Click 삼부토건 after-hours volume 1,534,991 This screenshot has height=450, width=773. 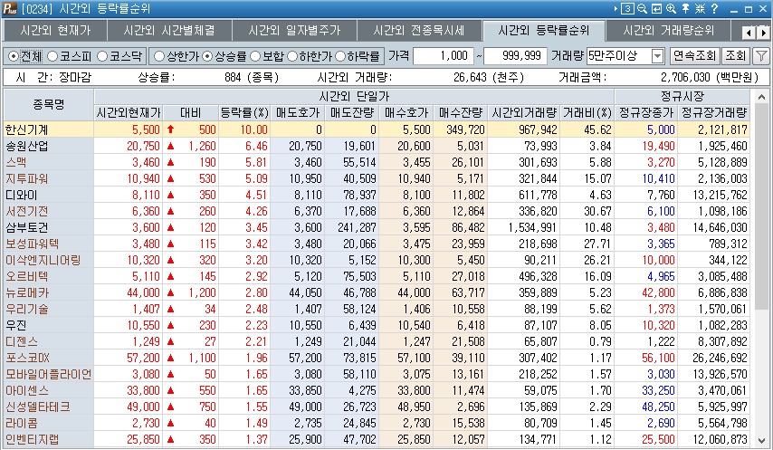(x=532, y=227)
